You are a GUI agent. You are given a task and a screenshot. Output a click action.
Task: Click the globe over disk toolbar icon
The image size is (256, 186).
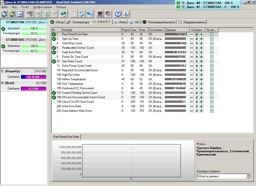tap(64, 14)
